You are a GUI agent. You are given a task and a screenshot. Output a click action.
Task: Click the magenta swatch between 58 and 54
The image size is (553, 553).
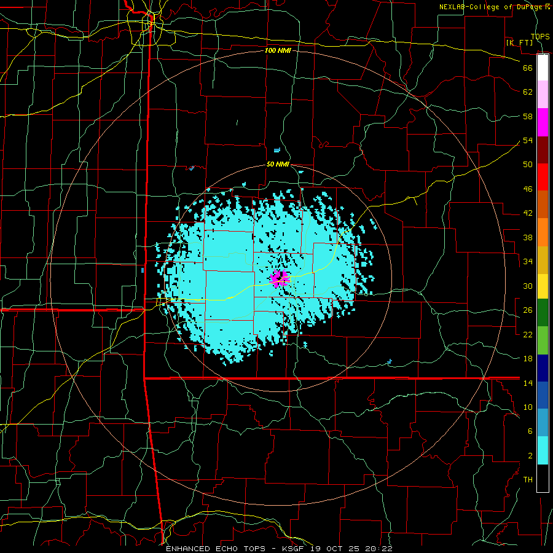(x=543, y=122)
